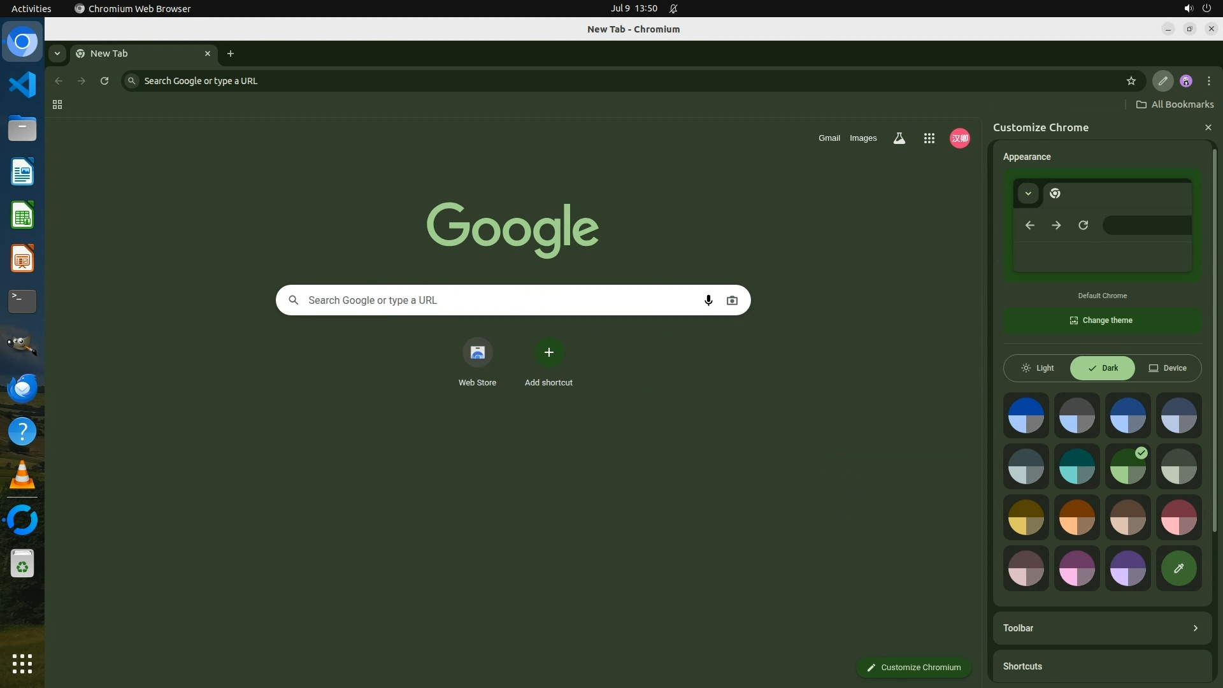Click the voice search microphone icon

[708, 301]
